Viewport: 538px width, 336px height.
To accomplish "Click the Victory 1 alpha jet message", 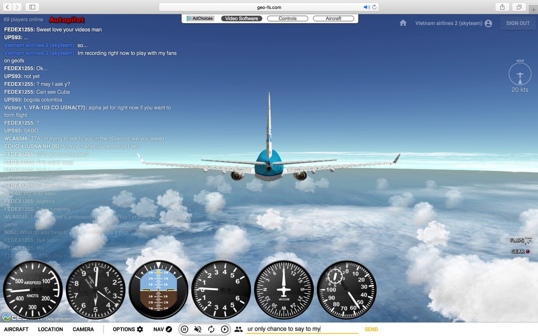I will tap(87, 111).
